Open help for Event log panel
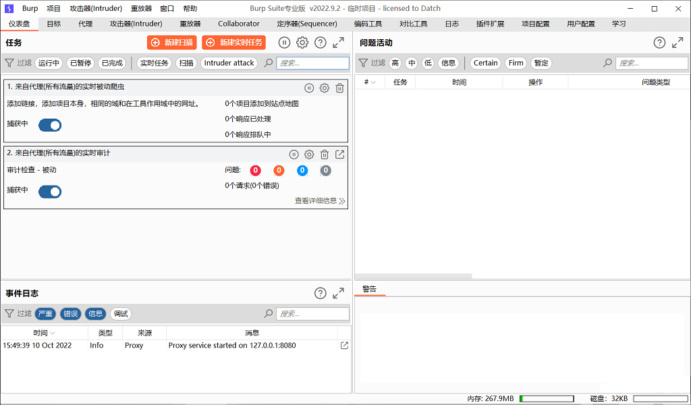The height and width of the screenshot is (405, 691). [321, 293]
